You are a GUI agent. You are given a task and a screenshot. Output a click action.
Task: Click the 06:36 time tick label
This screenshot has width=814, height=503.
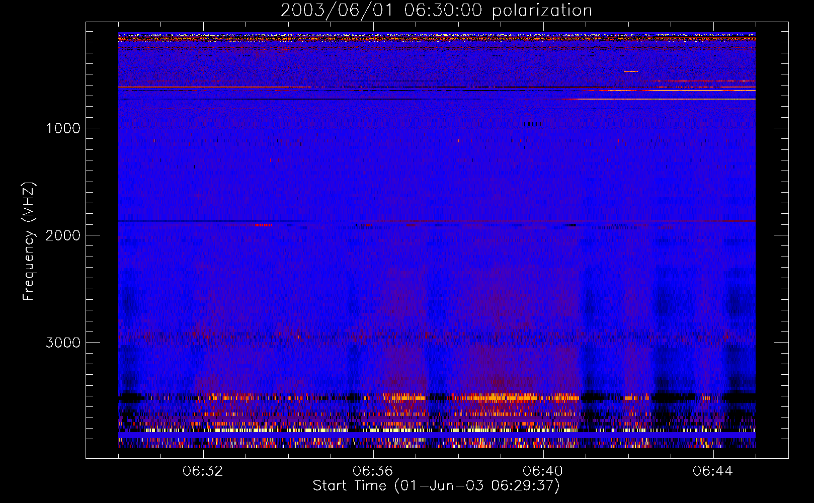373,471
